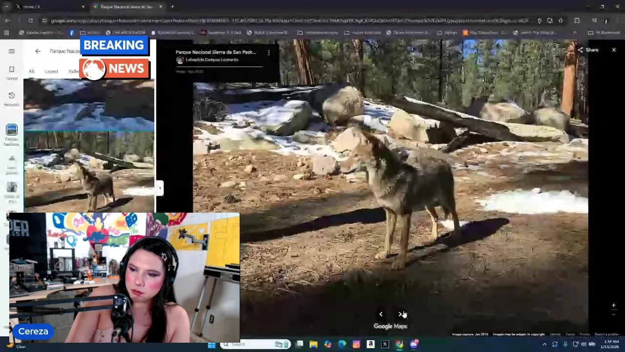Screen dimensions: 625x352
Task: Click the taskbar Search box
Action: point(255,345)
